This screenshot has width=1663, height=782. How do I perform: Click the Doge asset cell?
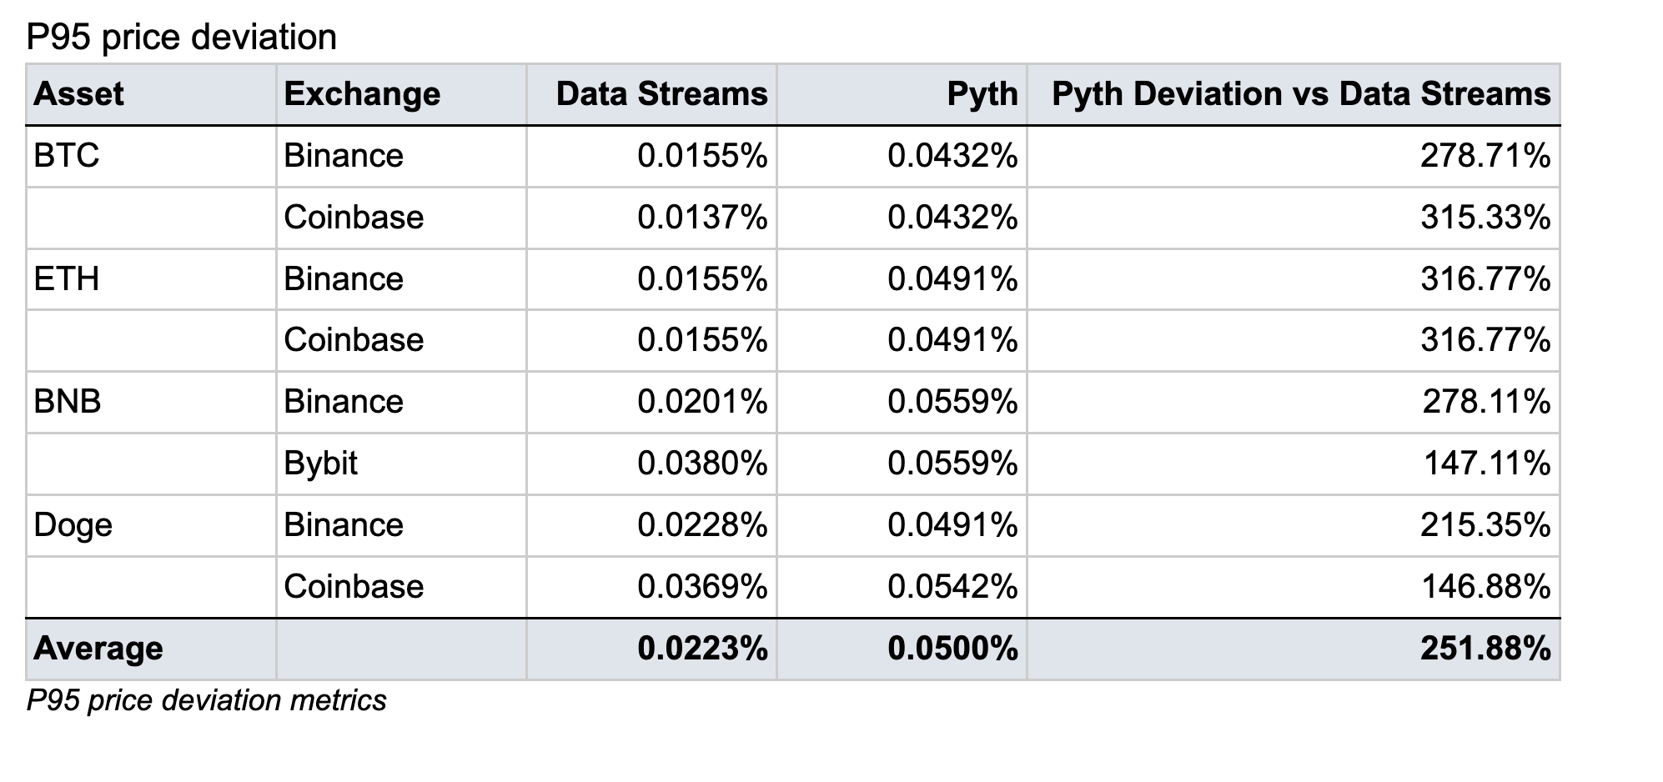(x=73, y=525)
